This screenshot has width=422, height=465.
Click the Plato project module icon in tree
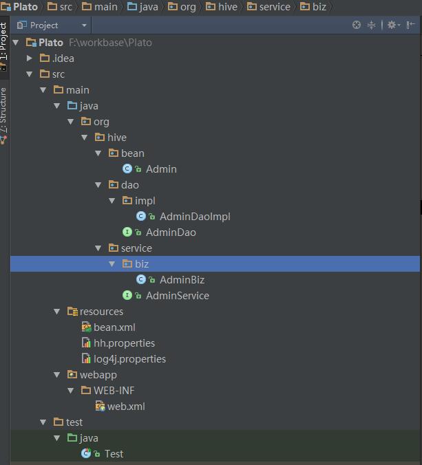31,43
